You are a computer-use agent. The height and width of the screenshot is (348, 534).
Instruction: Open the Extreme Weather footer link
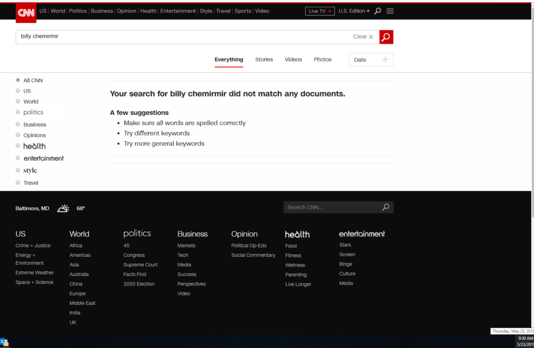[x=34, y=272]
